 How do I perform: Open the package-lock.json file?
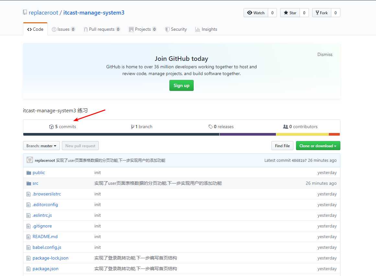(51, 258)
